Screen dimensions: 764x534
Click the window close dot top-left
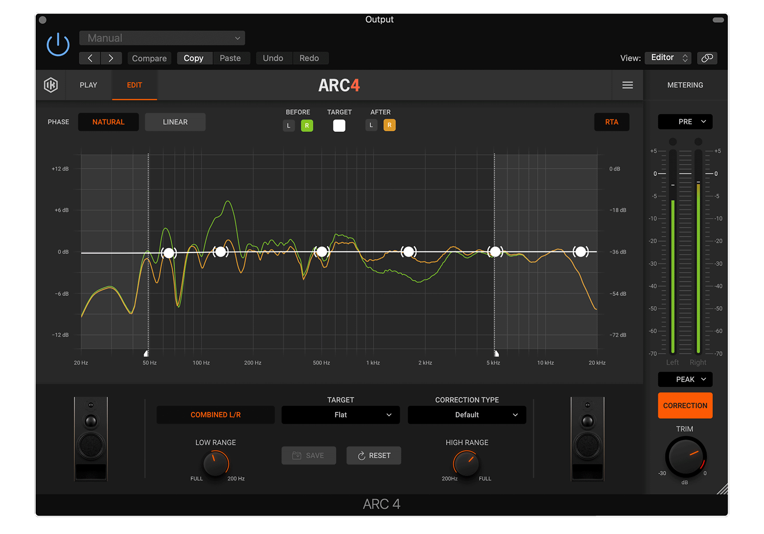[x=42, y=20]
